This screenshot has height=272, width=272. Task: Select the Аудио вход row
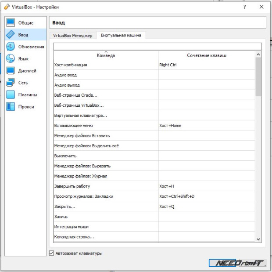154,75
